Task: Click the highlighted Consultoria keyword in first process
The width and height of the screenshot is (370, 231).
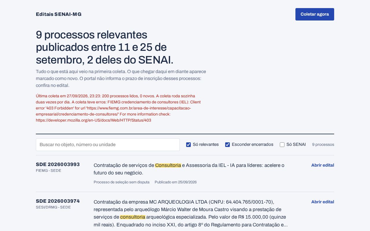Action: coord(168,165)
